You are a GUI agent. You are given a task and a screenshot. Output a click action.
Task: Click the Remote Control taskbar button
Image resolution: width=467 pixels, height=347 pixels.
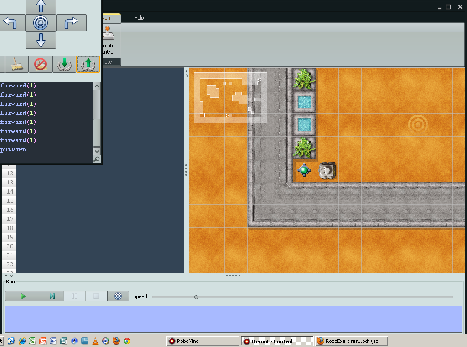(x=277, y=341)
